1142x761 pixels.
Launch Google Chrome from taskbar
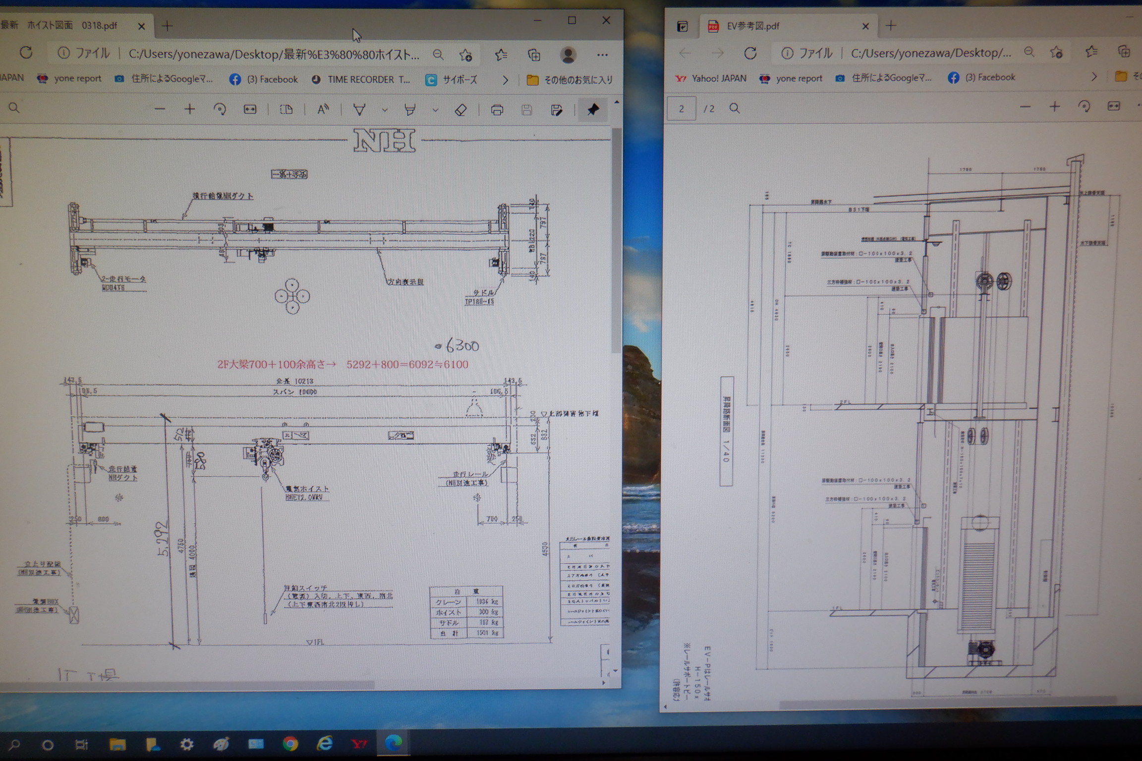point(290,743)
